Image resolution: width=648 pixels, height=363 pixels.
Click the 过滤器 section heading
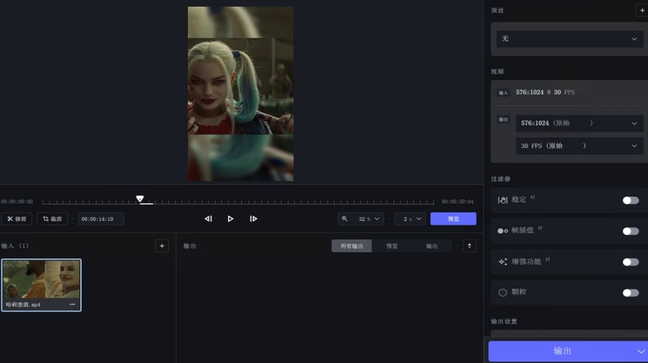(x=501, y=179)
